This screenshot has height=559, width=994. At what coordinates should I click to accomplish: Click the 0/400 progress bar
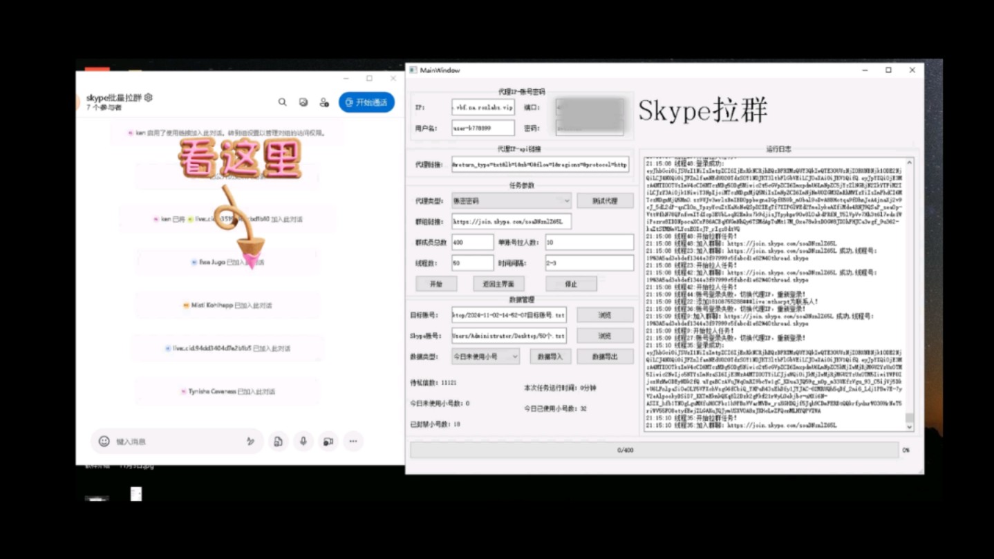pyautogui.click(x=655, y=450)
